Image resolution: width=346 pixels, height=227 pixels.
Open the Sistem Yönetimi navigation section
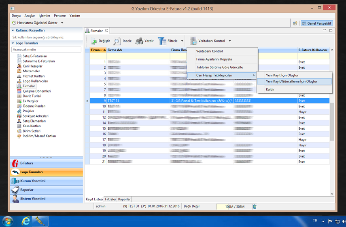47,199
